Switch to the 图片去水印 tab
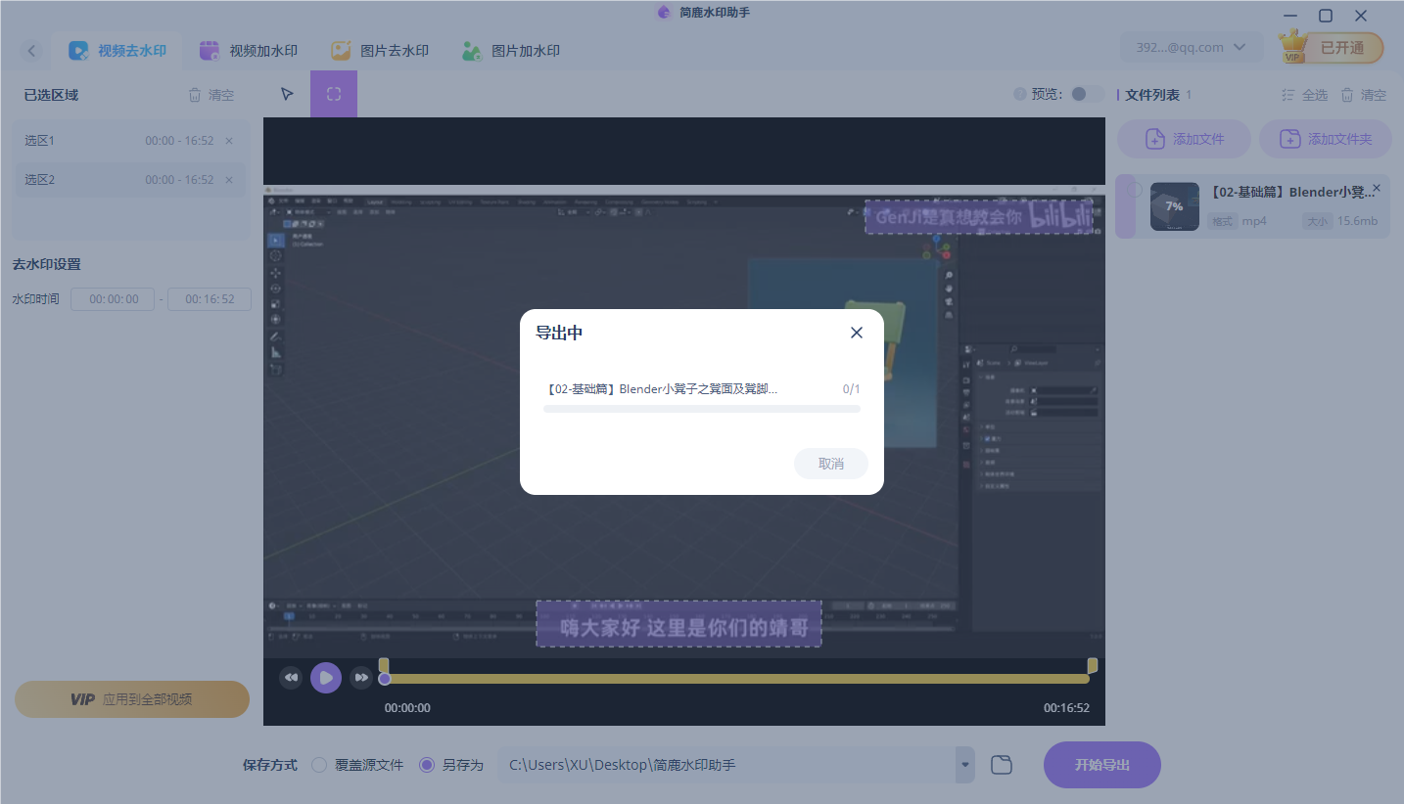Screen dimensions: 1404x804 pos(380,51)
